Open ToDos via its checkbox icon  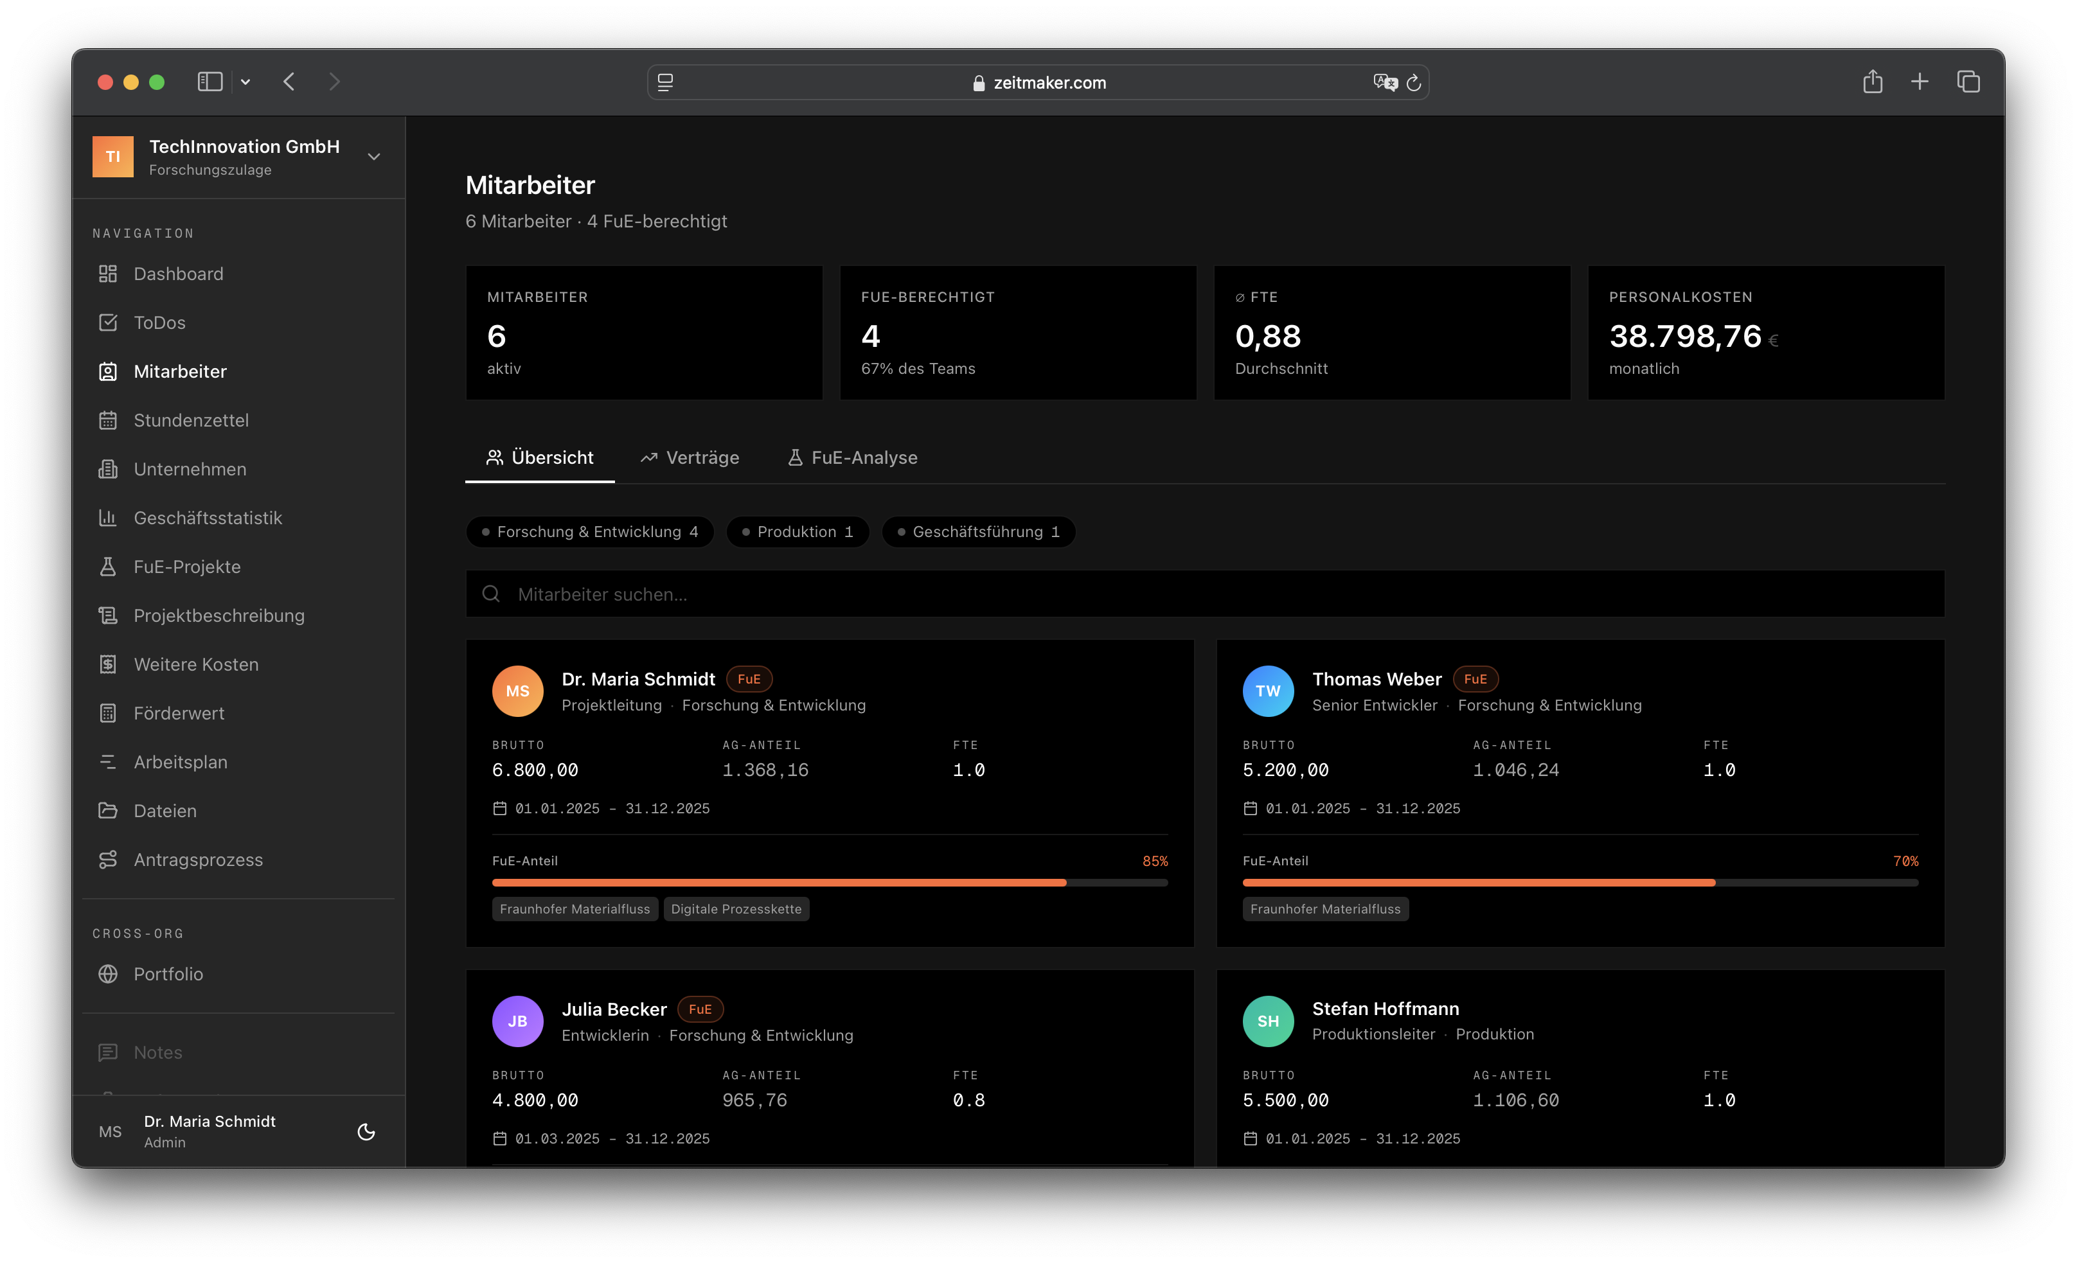(107, 322)
